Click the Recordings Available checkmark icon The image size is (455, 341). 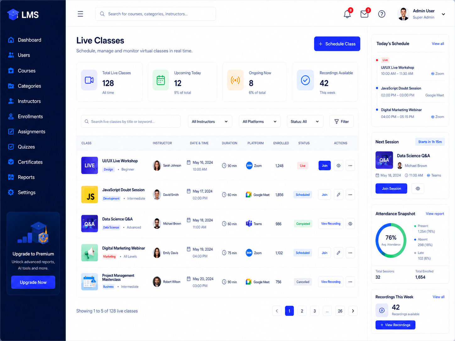click(x=305, y=80)
